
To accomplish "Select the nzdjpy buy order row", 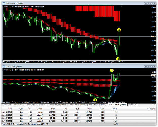I will tap(79, 118).
